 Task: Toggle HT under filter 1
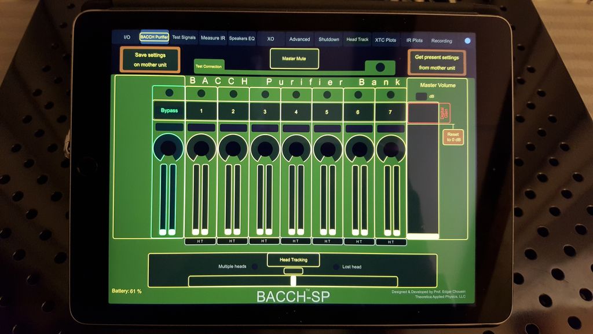(x=200, y=241)
